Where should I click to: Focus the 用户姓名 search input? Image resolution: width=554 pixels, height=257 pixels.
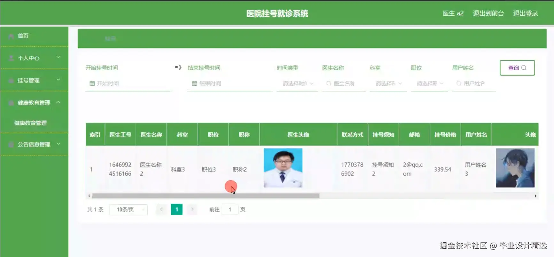(x=474, y=83)
